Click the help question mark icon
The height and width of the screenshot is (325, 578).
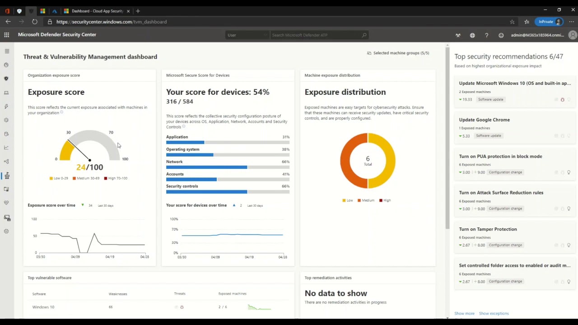pyautogui.click(x=486, y=35)
